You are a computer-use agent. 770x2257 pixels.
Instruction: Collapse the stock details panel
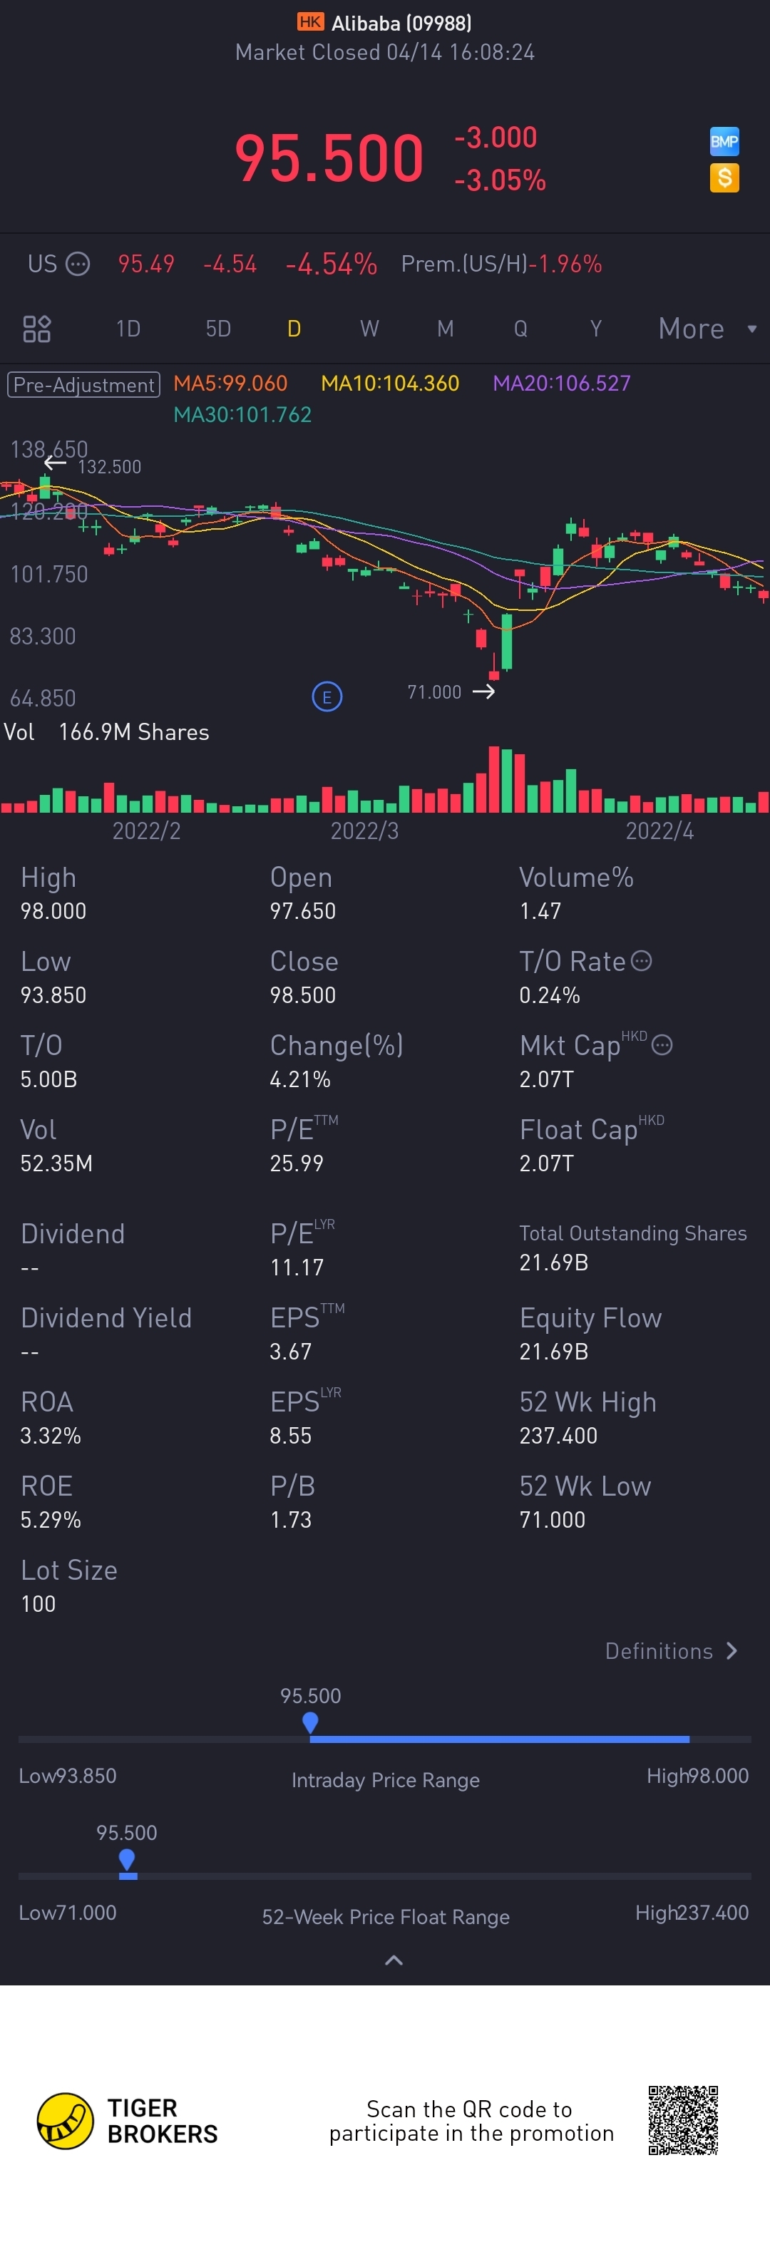[394, 1960]
